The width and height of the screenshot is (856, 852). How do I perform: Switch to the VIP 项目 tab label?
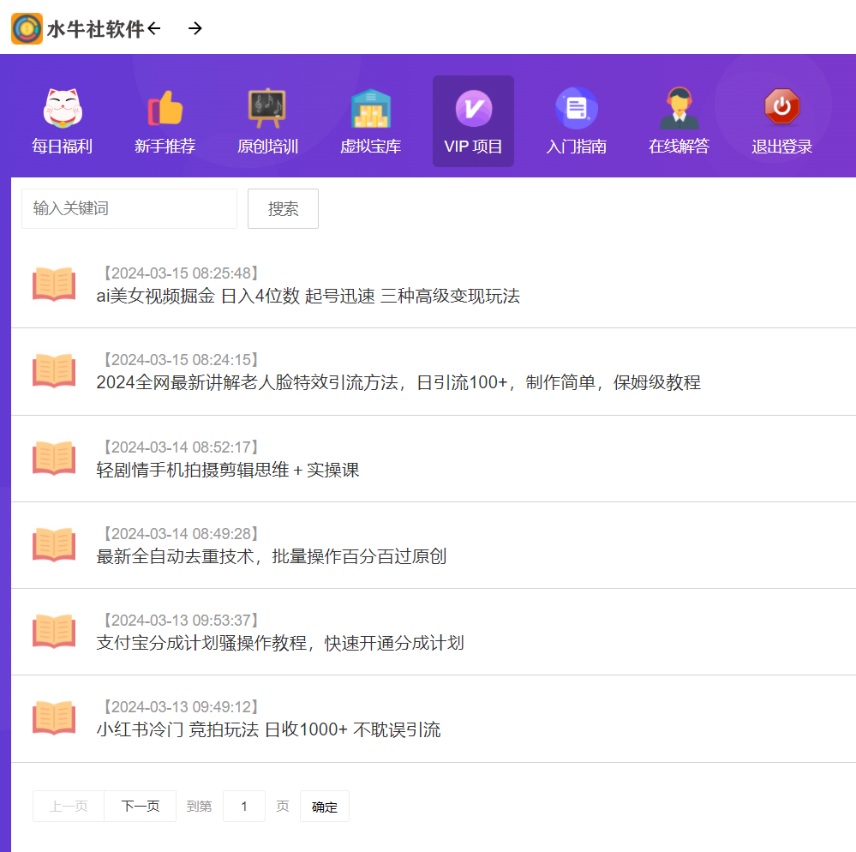[473, 147]
